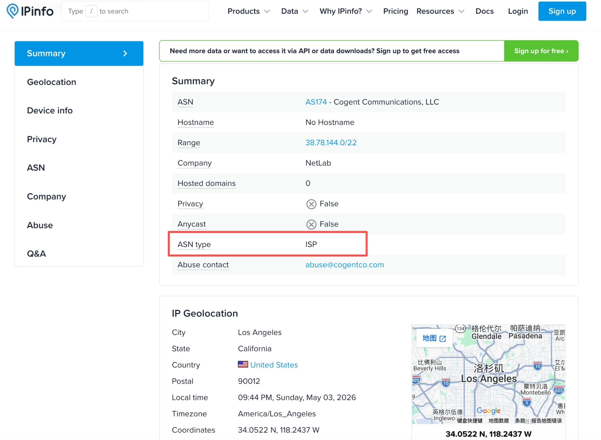The image size is (601, 440).
Task: Click the United States flag icon
Action: click(243, 365)
